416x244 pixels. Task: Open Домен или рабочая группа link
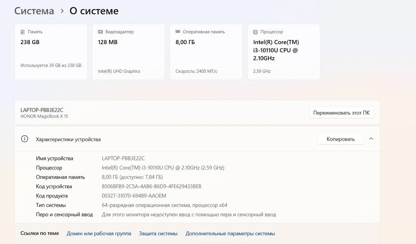(x=99, y=233)
